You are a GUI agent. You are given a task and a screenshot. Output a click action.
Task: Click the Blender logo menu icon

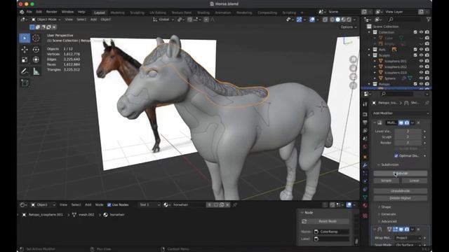click(22, 12)
